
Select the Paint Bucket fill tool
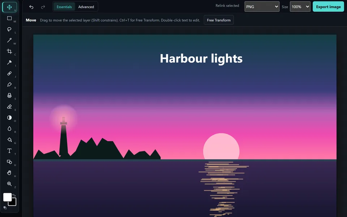(9, 140)
